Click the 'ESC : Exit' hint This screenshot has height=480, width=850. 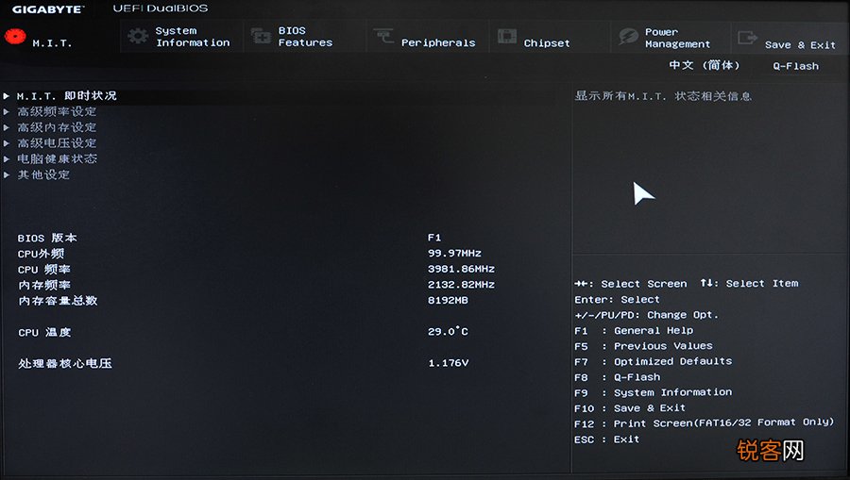(606, 439)
